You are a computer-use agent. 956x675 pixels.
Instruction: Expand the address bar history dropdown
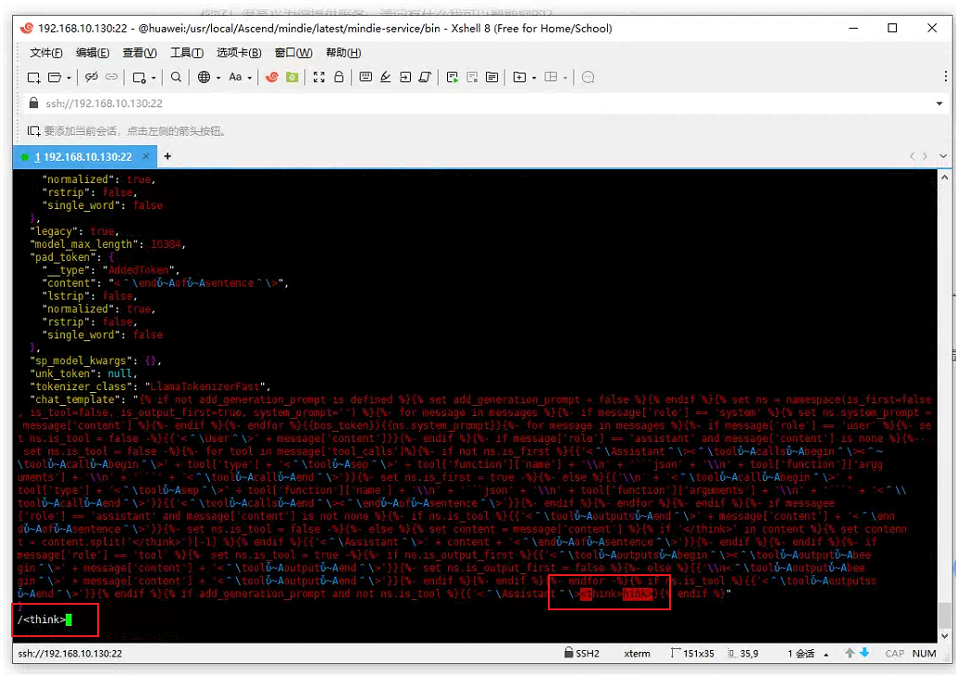point(939,104)
